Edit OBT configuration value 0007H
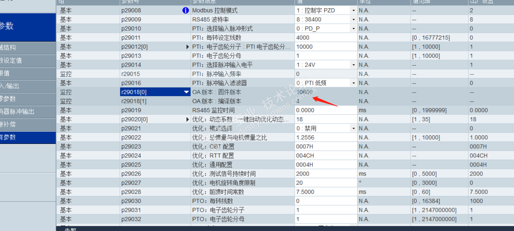 326,147
